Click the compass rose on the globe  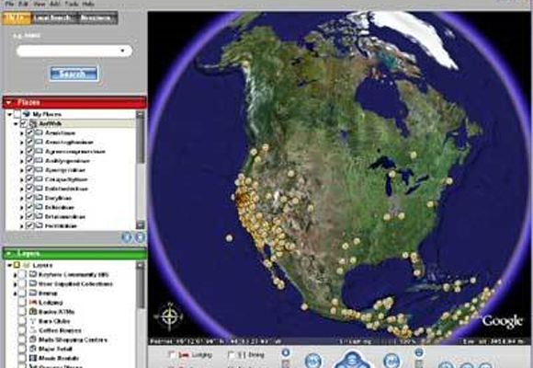[169, 316]
